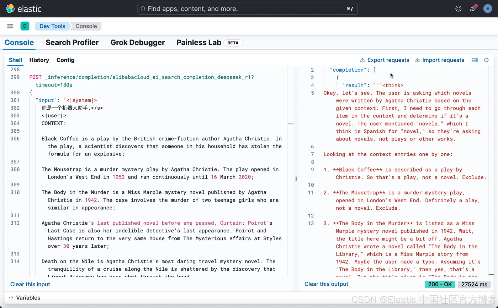498x308 pixels.
Task: Click the "input" key in the editor
Action: [x=46, y=100]
